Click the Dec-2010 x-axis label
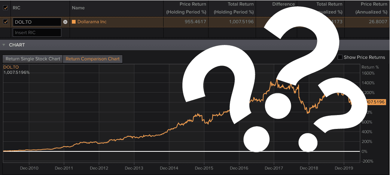 click(x=29, y=168)
